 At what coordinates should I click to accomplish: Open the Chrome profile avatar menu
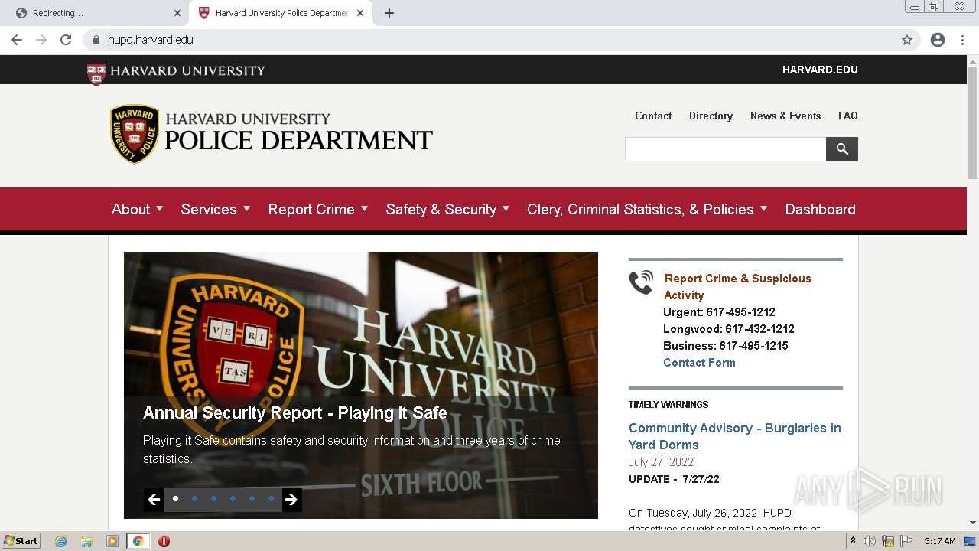click(x=938, y=40)
